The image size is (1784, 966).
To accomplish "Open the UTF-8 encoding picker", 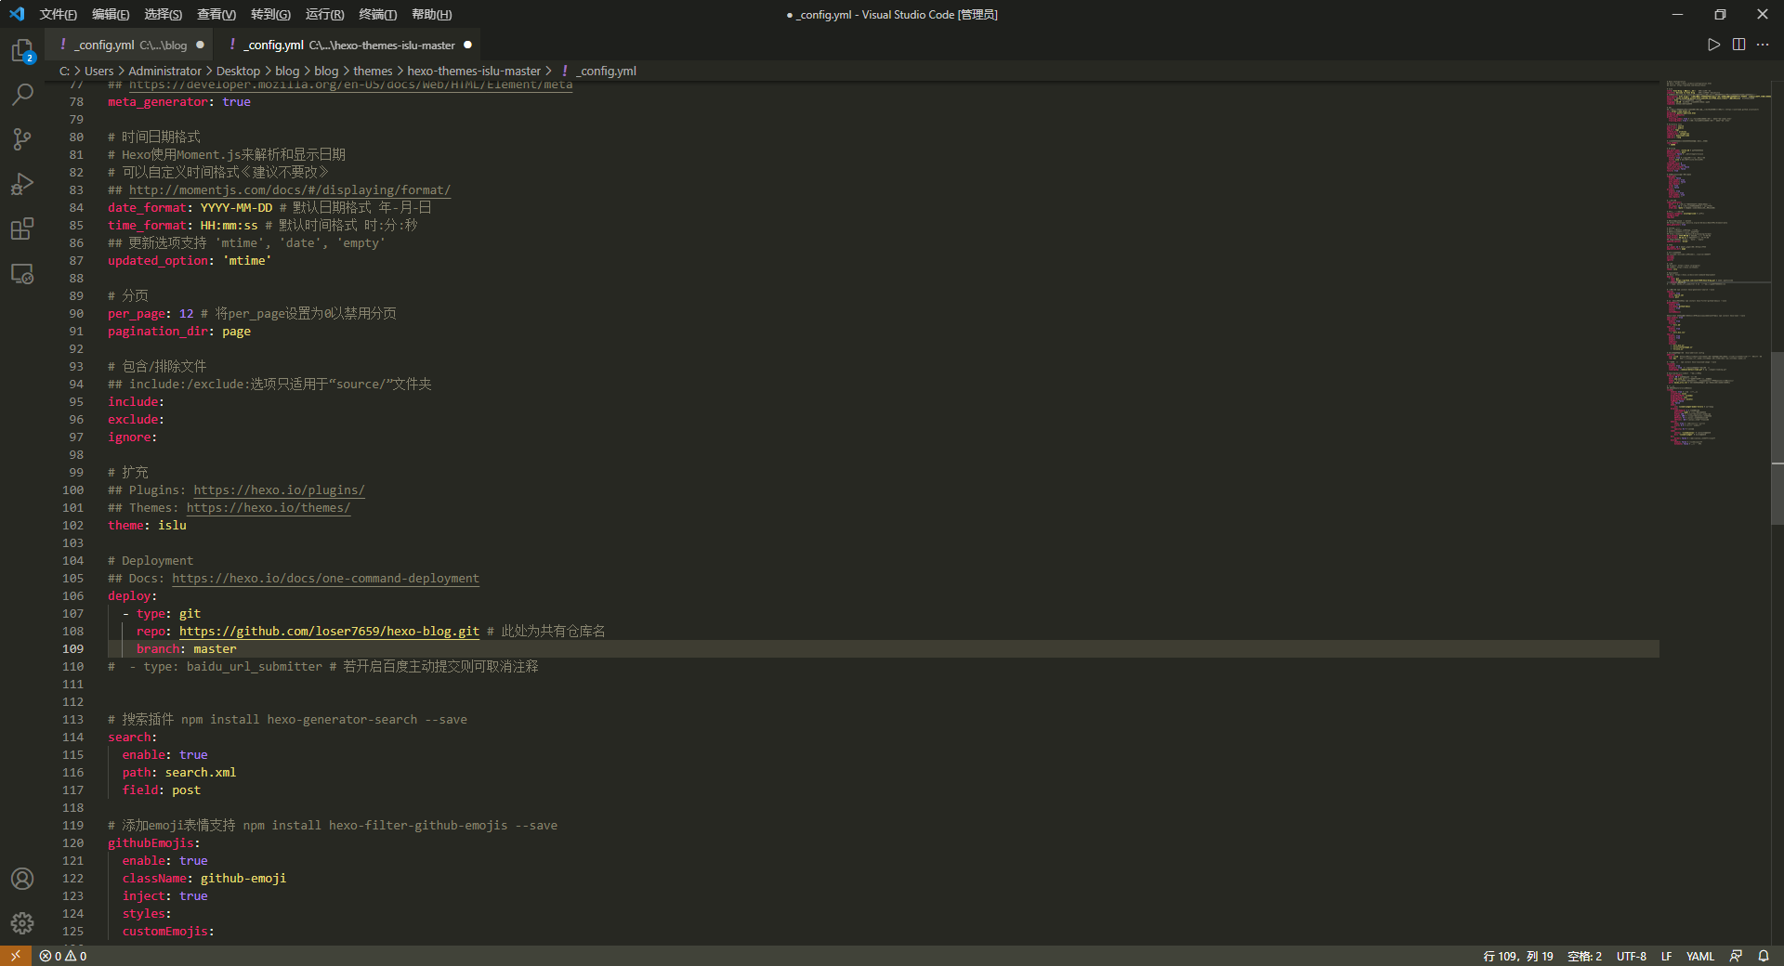I will tap(1631, 956).
